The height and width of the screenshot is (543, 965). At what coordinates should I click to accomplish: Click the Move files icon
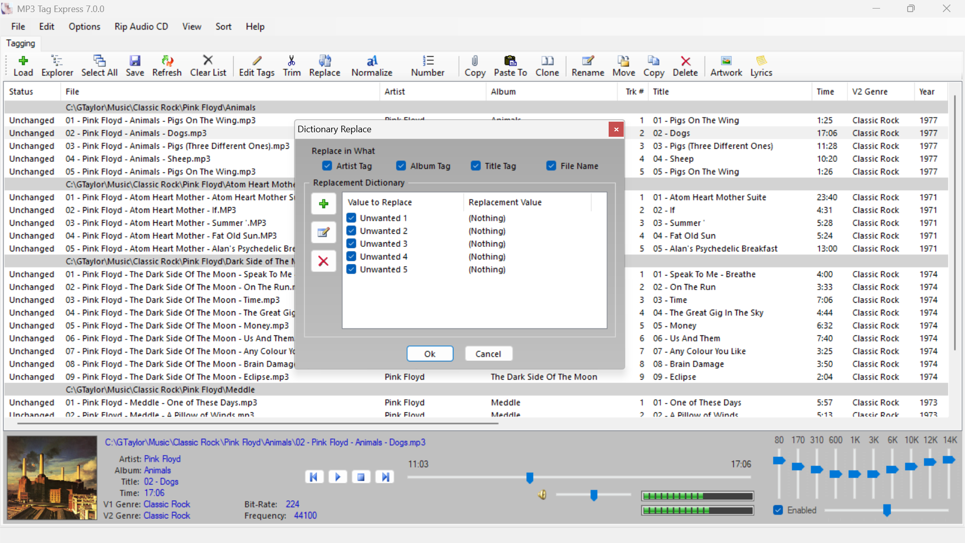click(x=624, y=66)
